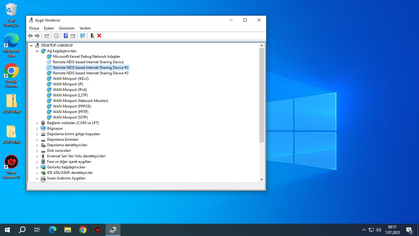
Task: Click the red X uninstall device icon
Action: (99, 36)
